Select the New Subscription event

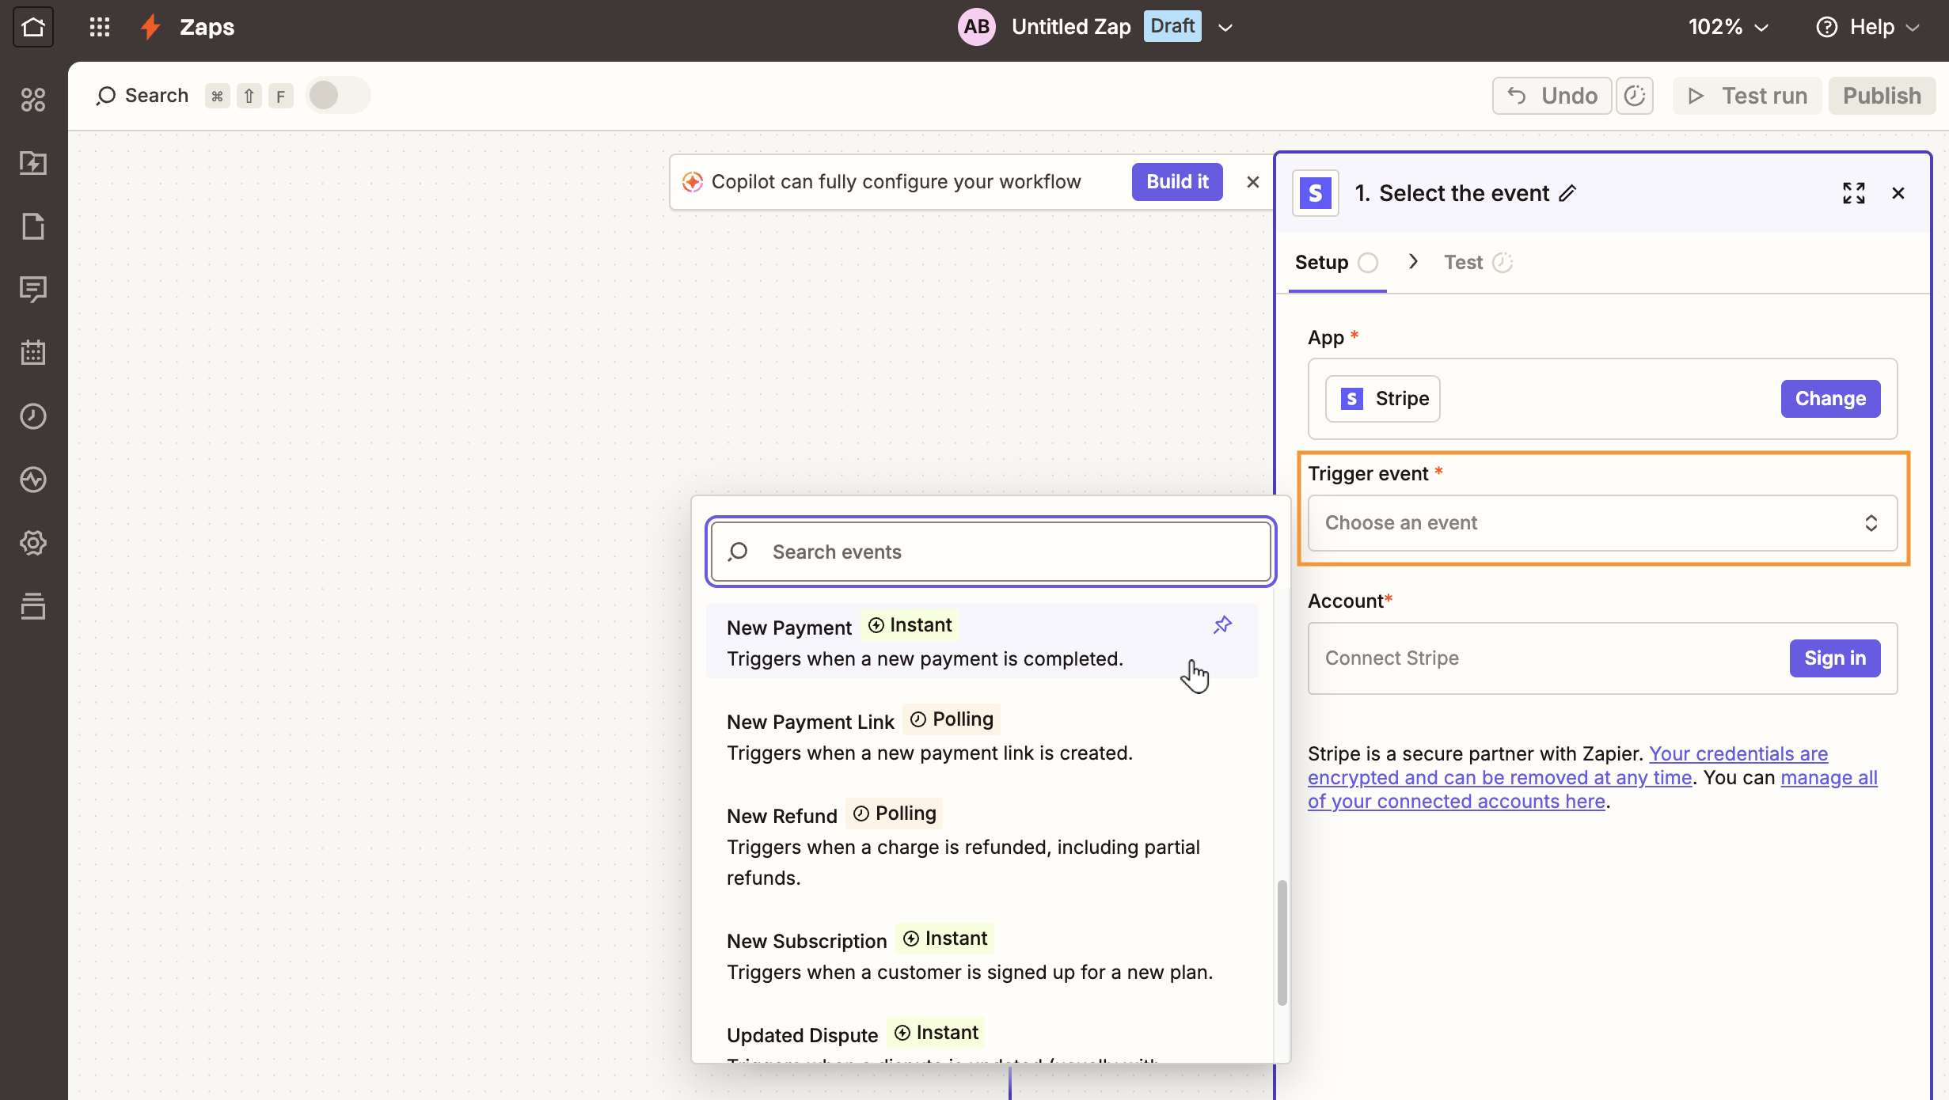click(982, 955)
